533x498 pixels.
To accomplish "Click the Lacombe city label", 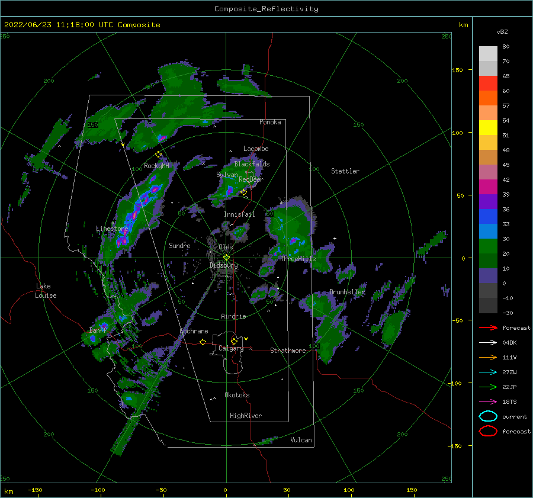I will pyautogui.click(x=256, y=149).
